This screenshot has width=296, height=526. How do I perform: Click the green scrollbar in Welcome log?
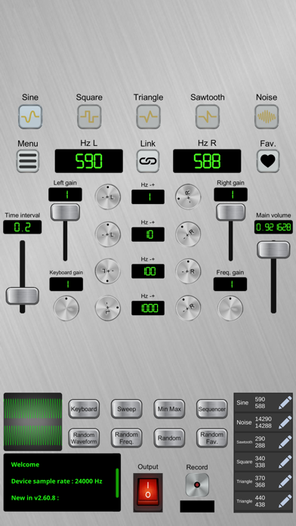(x=117, y=483)
